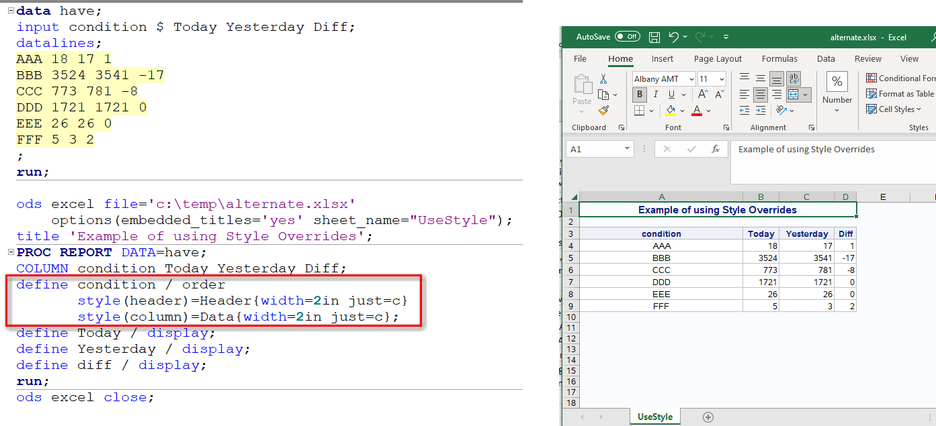Save the alternate.xlsx workbook
This screenshot has height=426, width=936.
click(654, 37)
